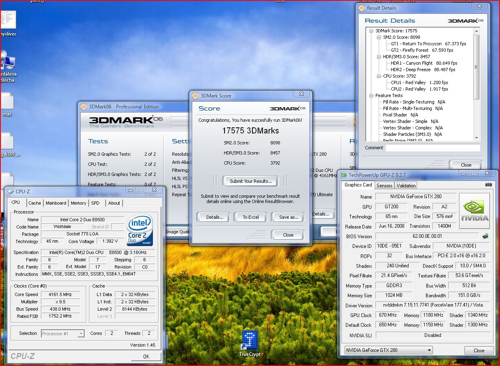This screenshot has width=500, height=366.
Task: Open the TrueCrypt desktop shortcut
Action: tap(250, 340)
